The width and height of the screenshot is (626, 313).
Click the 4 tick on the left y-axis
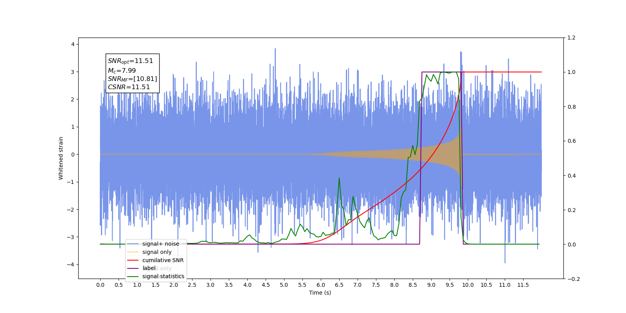tap(73, 44)
